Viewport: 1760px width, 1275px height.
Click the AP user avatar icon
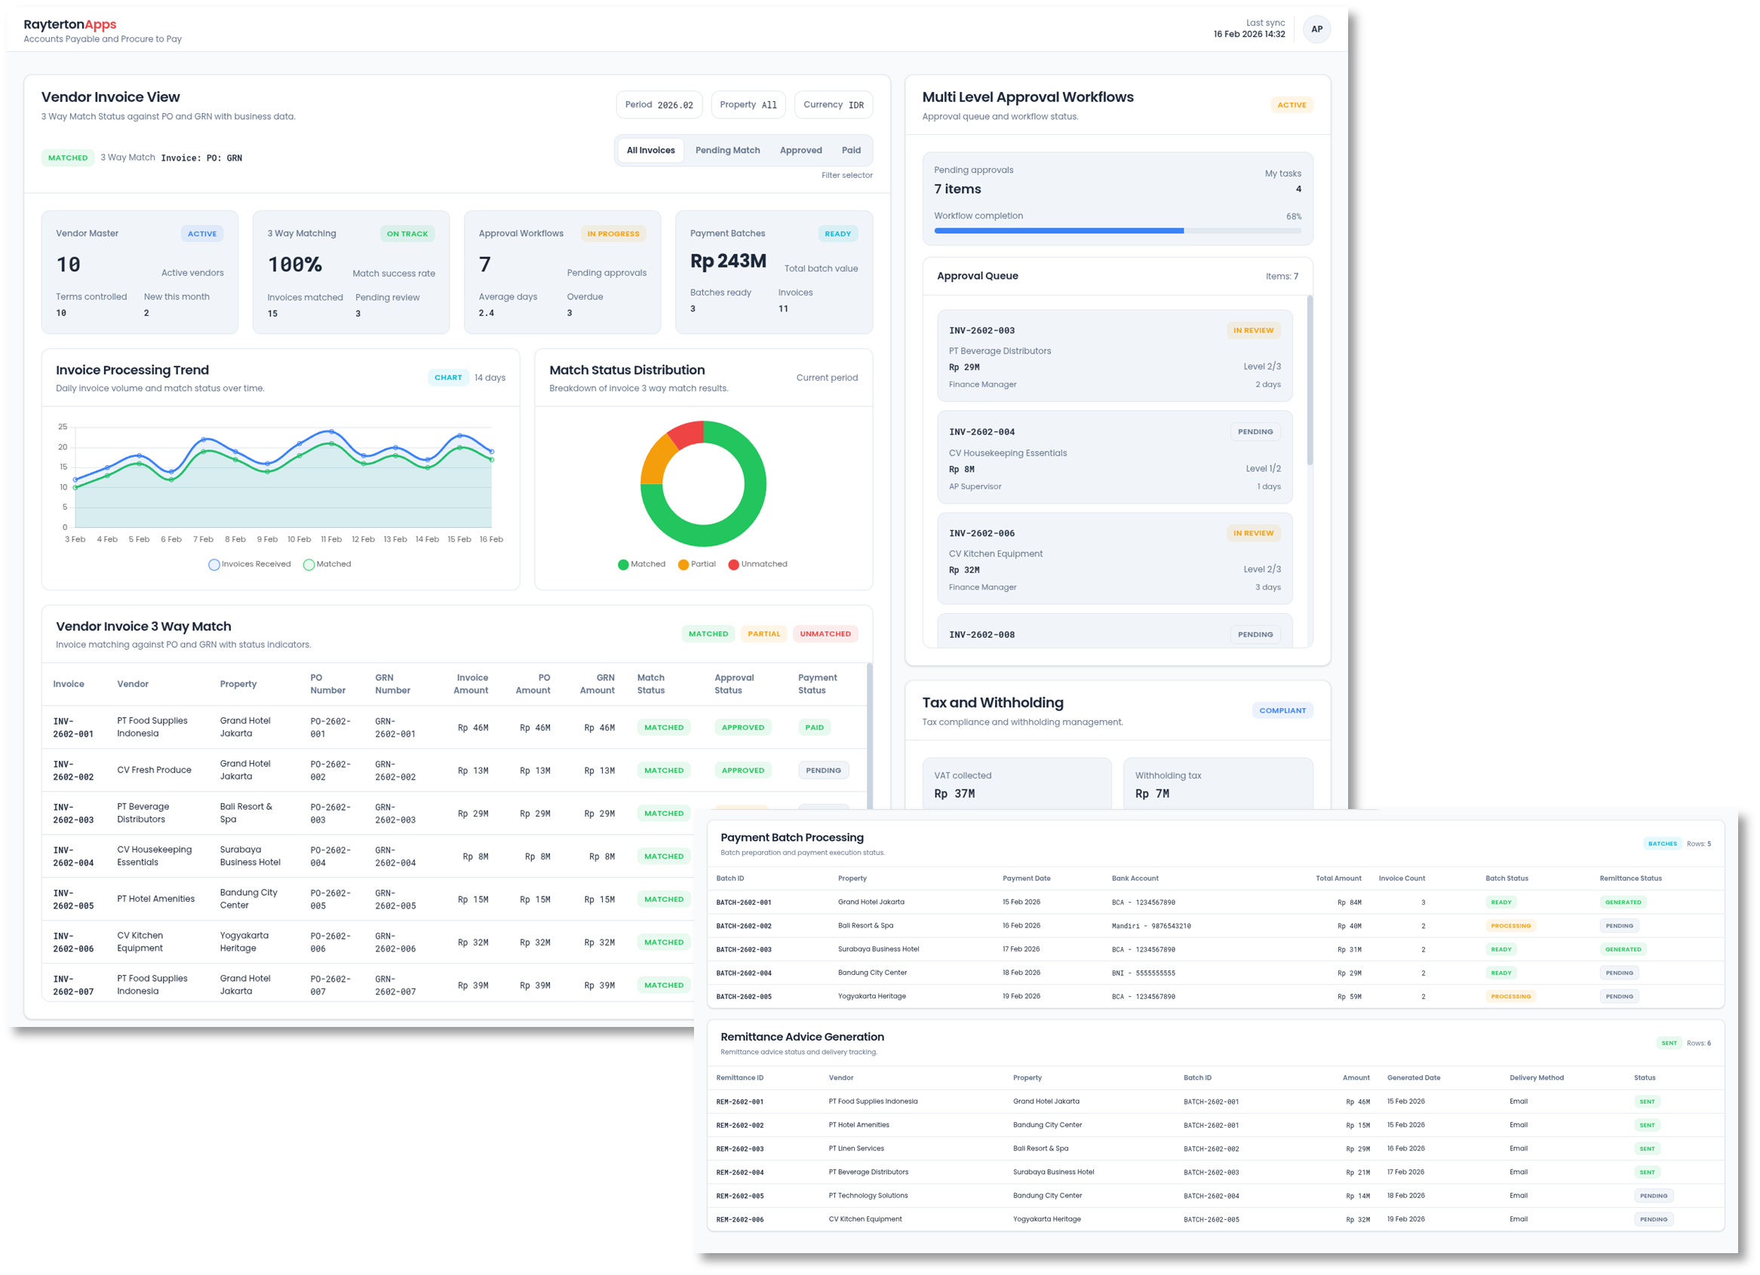tap(1316, 29)
